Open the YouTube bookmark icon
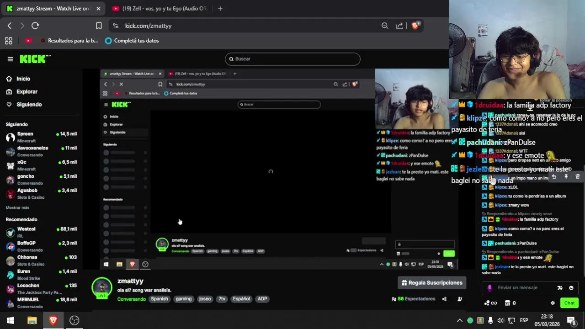The image size is (585, 329). tap(28, 41)
